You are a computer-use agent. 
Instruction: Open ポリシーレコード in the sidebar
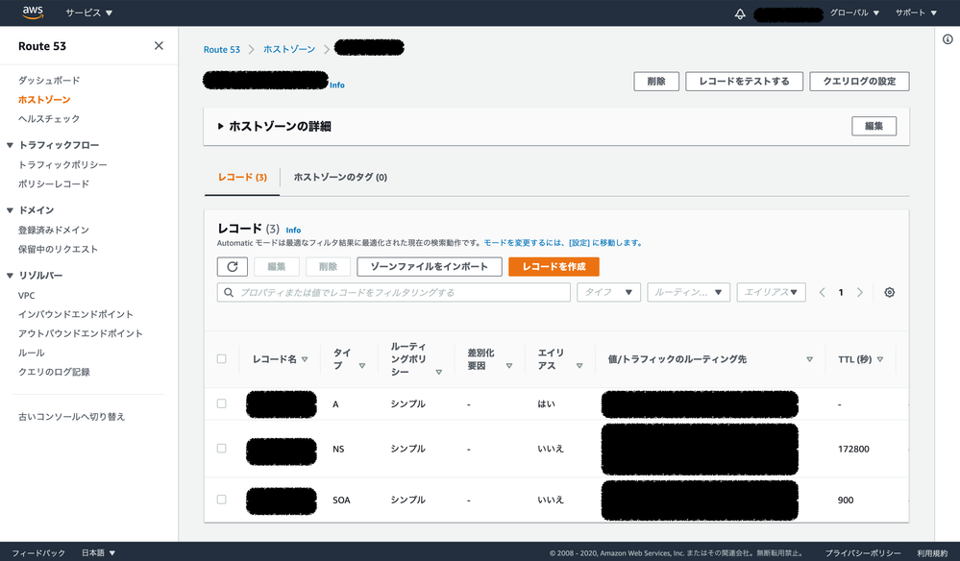pos(54,184)
